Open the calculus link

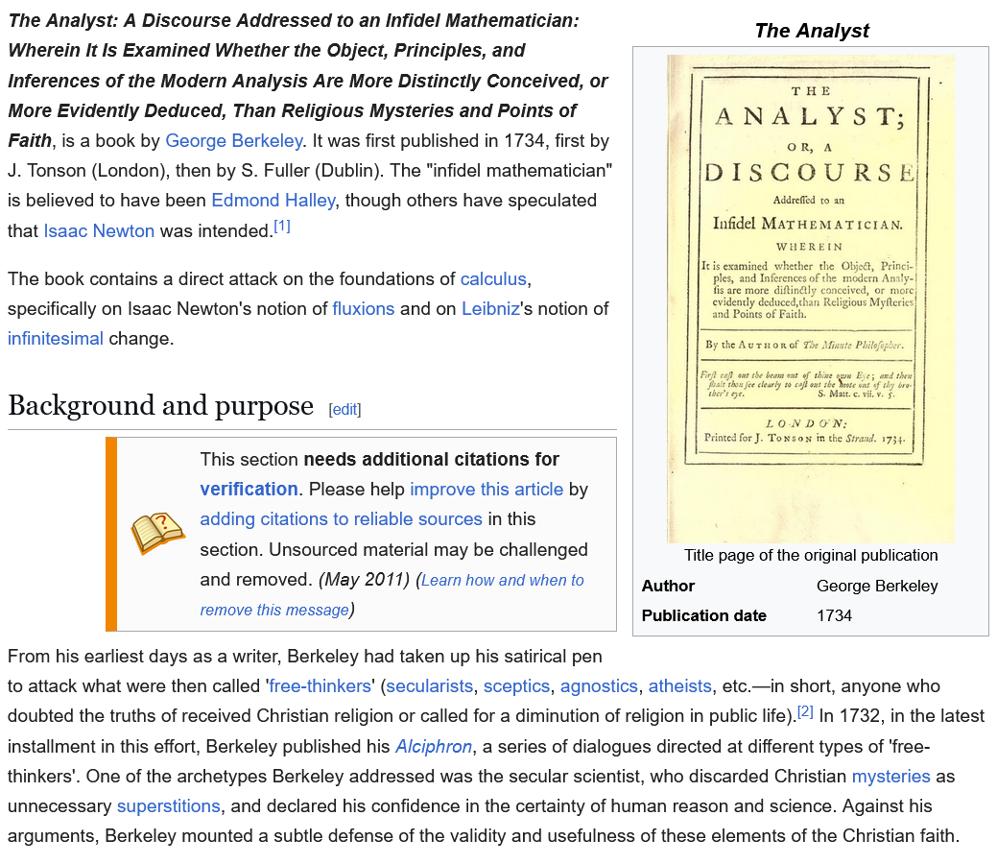pyautogui.click(x=493, y=279)
